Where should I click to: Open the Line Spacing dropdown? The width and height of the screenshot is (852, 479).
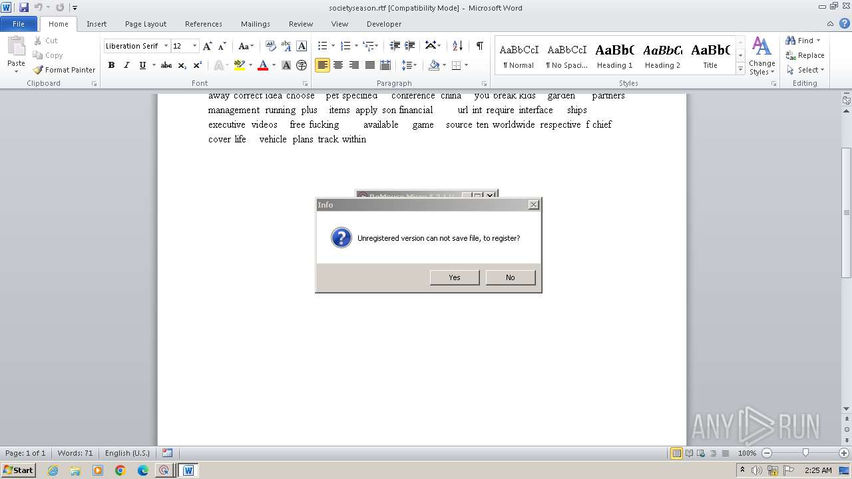[x=409, y=65]
